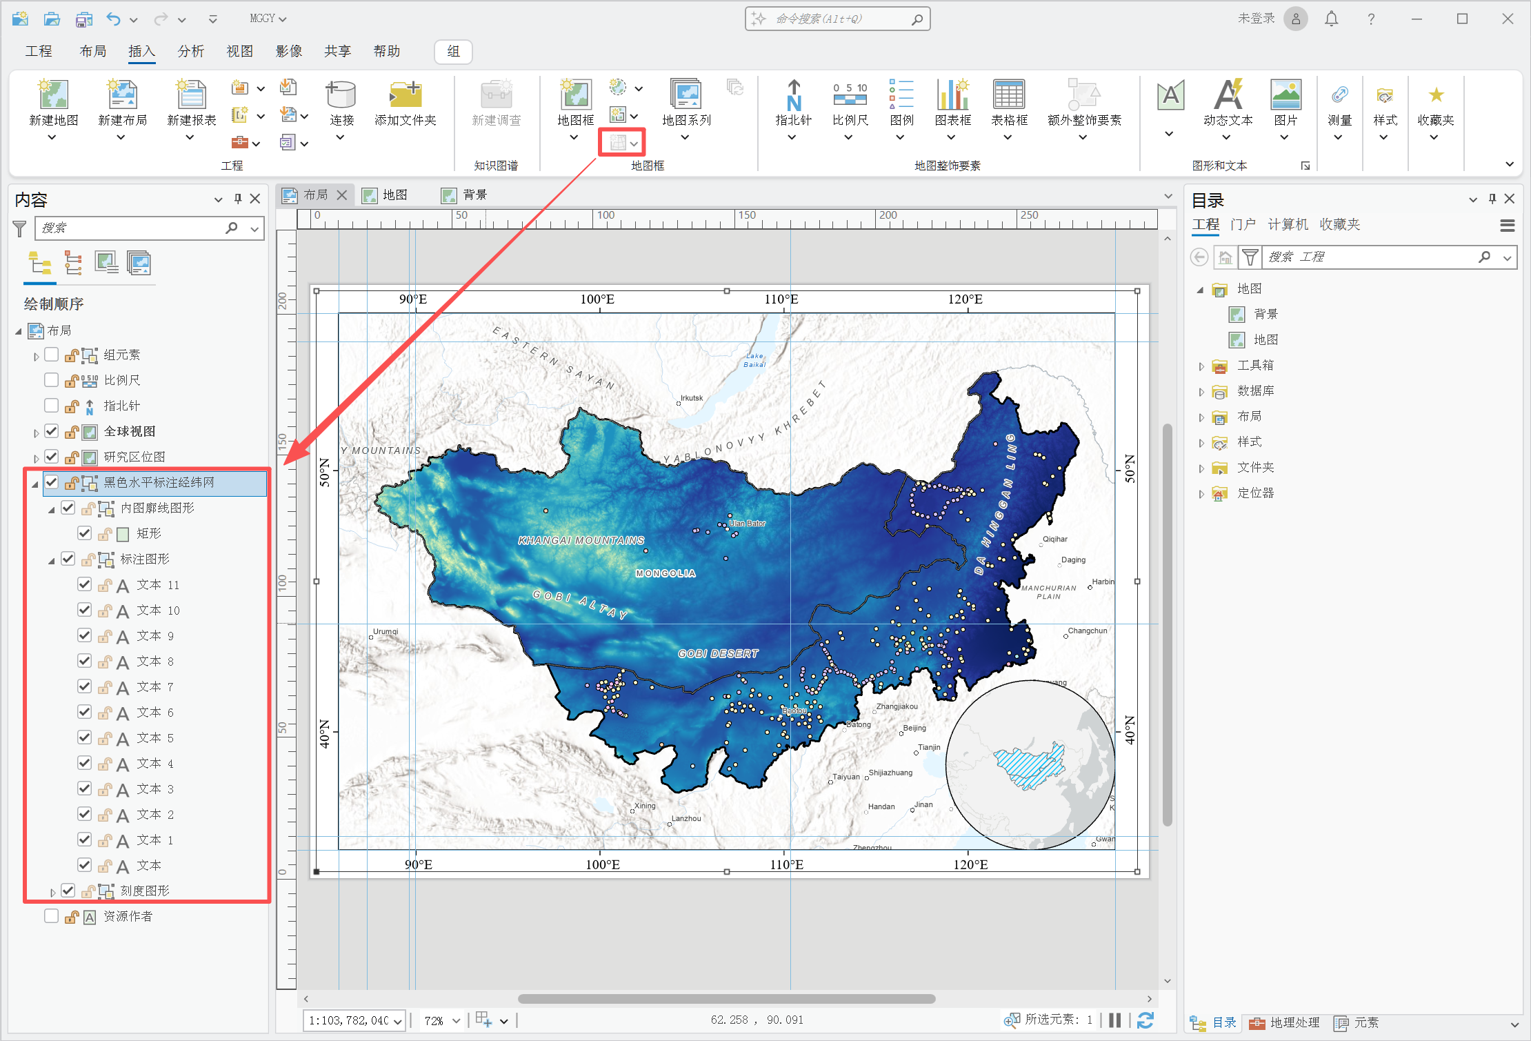This screenshot has width=1531, height=1041.
Task: Click the Add Folder (添加文件夹) icon
Action: tap(405, 96)
